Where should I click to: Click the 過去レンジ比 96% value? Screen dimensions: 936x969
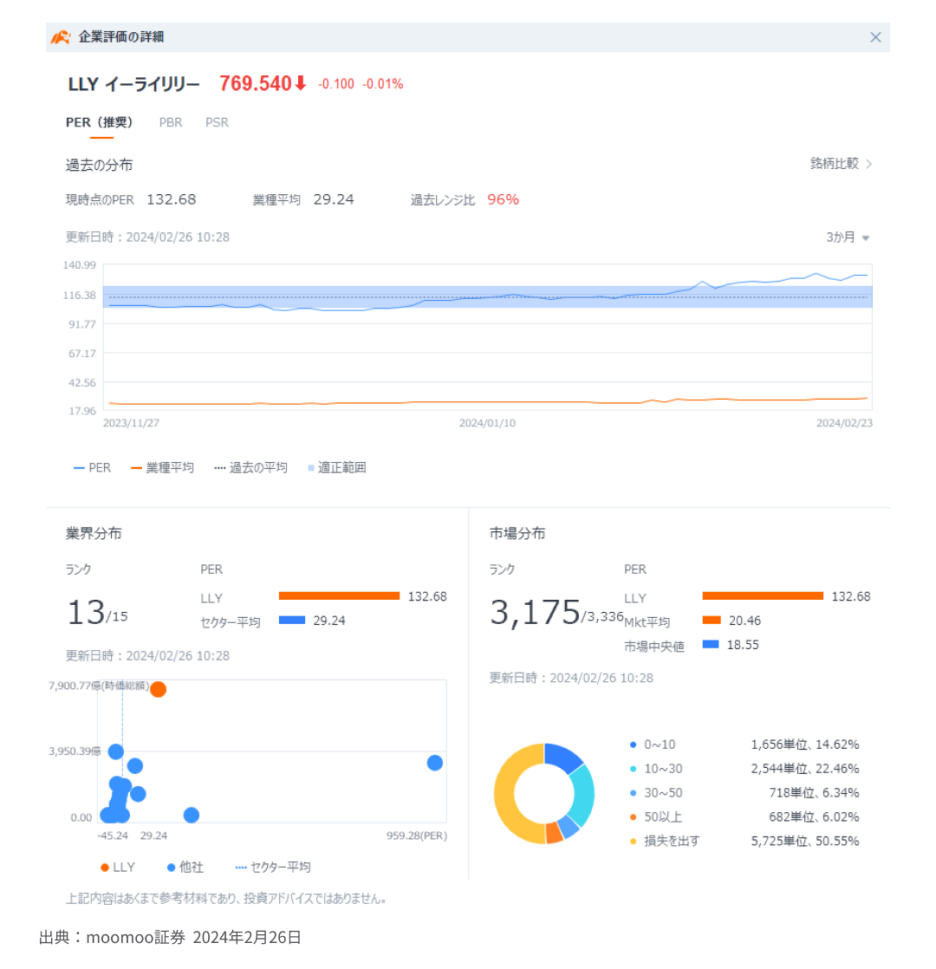point(503,199)
